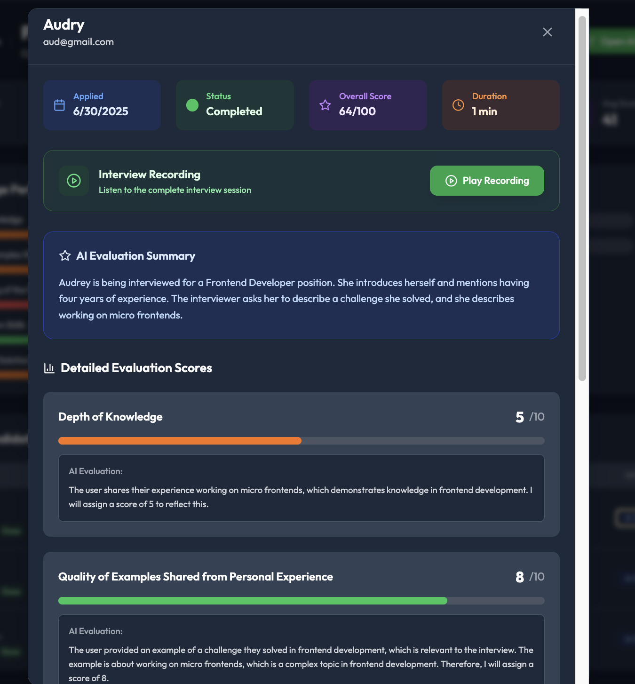Click the star icon beside Overall Score
This screenshot has width=635, height=684.
pyautogui.click(x=325, y=105)
